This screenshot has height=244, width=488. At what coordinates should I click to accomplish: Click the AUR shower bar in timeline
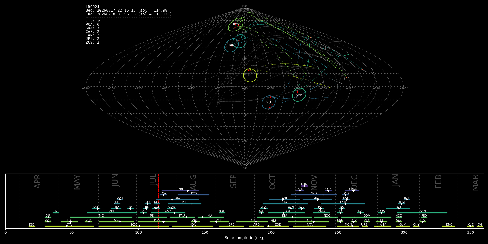(219, 222)
